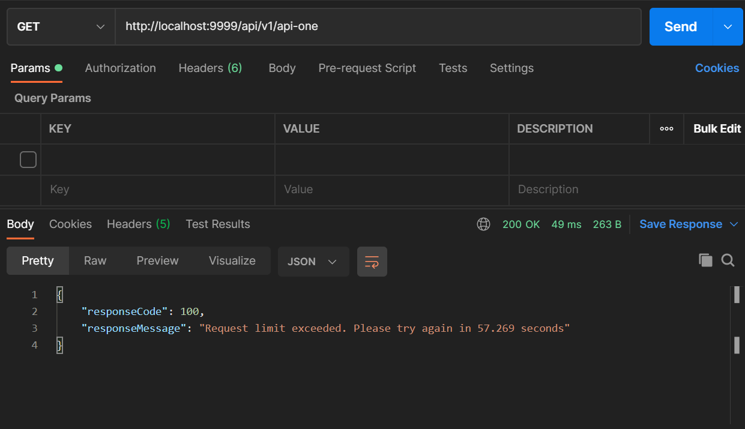Open the query params ellipsis menu icon

(x=666, y=128)
